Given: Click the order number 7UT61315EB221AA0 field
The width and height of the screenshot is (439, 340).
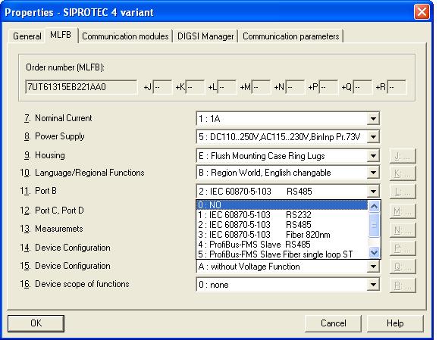Looking at the screenshot, I should pyautogui.click(x=81, y=87).
